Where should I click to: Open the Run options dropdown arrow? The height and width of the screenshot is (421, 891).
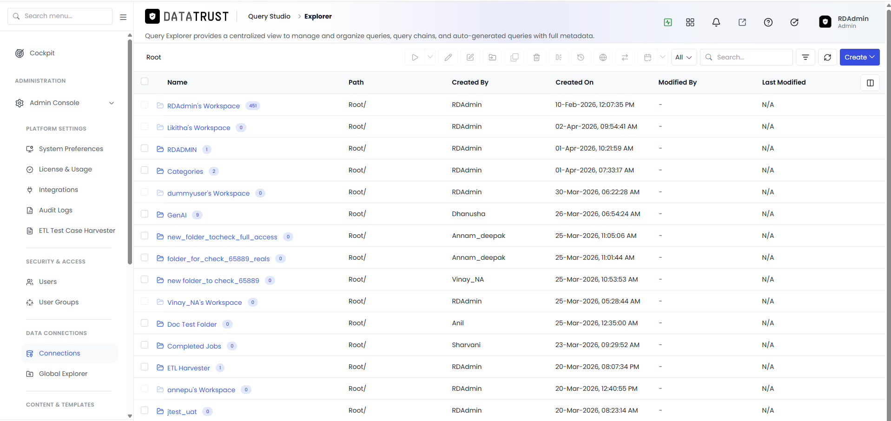430,57
